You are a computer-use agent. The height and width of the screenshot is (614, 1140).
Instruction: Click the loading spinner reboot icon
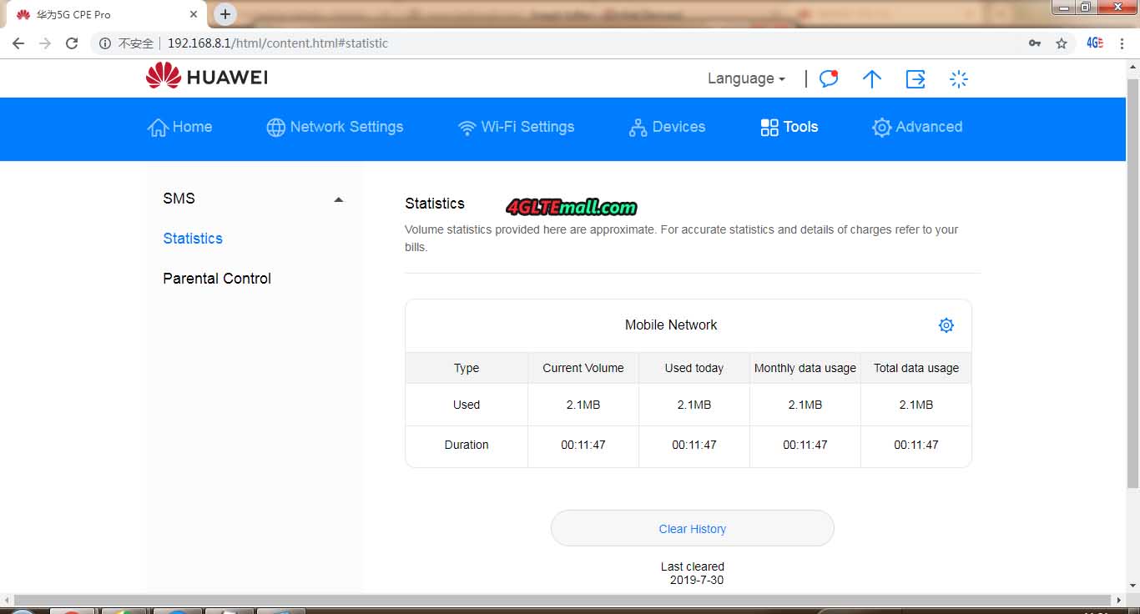(x=959, y=78)
